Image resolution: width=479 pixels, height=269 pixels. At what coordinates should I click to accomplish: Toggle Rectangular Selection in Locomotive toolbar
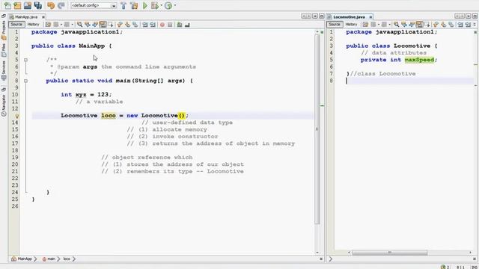click(x=427, y=25)
